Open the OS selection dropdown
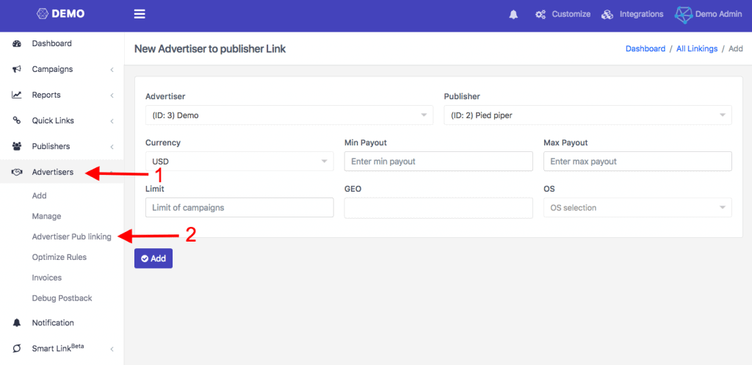 coord(637,208)
